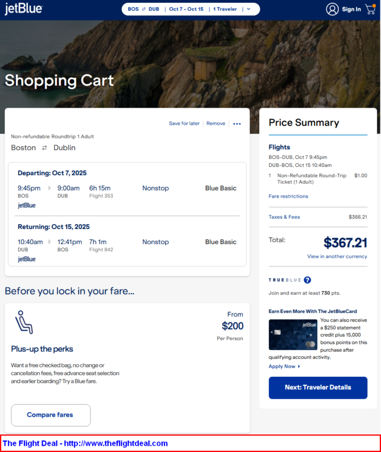
Task: Click View in another currency
Action: [x=337, y=256]
